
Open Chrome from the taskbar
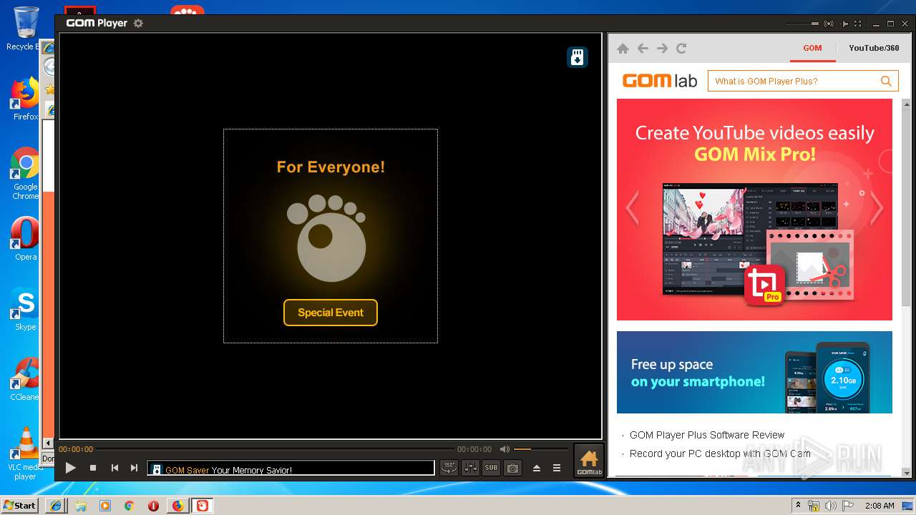[129, 506]
